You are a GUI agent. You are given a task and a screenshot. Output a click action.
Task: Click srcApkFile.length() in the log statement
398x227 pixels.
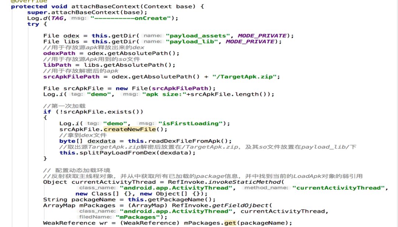(x=228, y=94)
